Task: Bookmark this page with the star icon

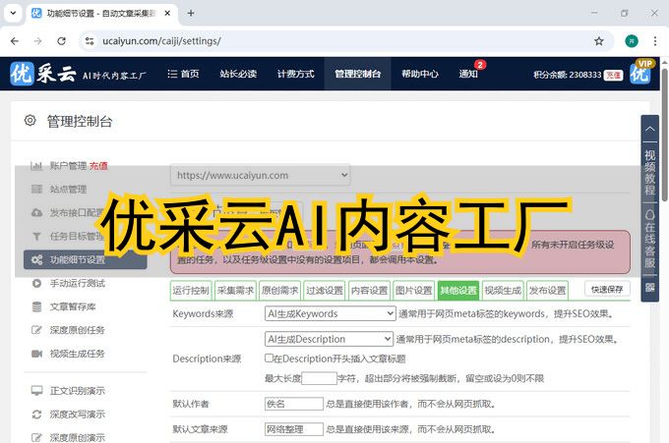Action: pos(598,41)
